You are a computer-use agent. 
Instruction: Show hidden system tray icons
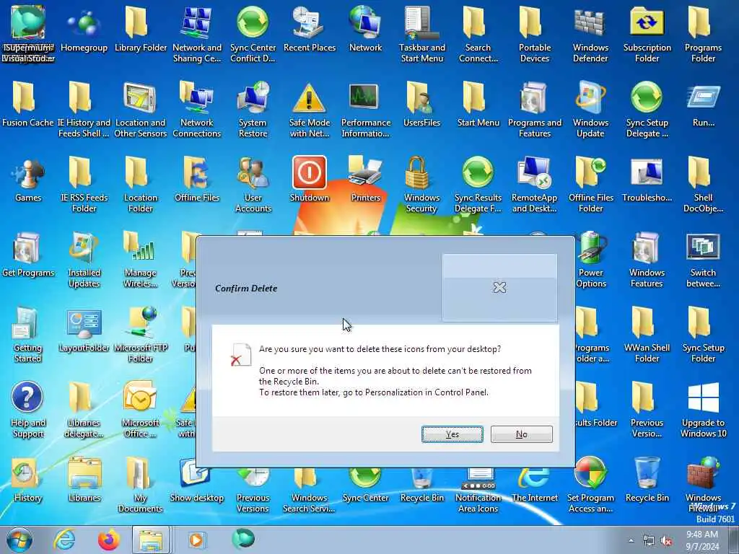coord(631,540)
